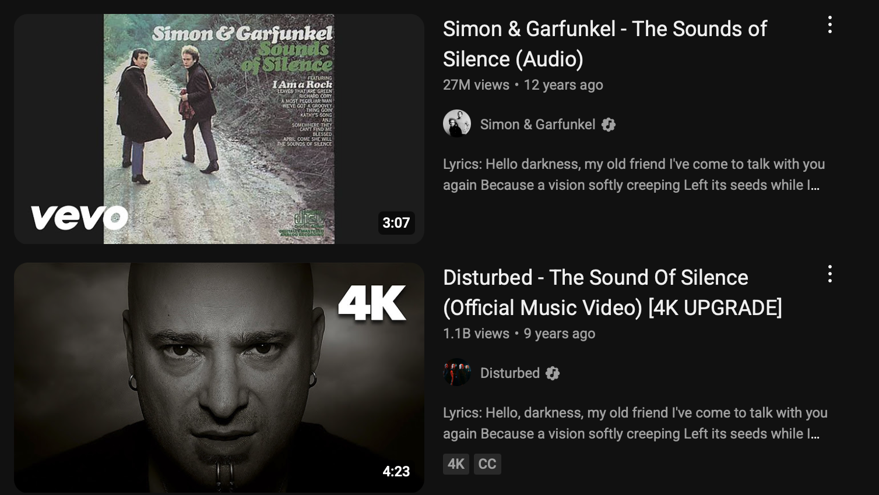Click lyrics description under Disturbed video
This screenshot has height=495, width=879.
click(635, 423)
